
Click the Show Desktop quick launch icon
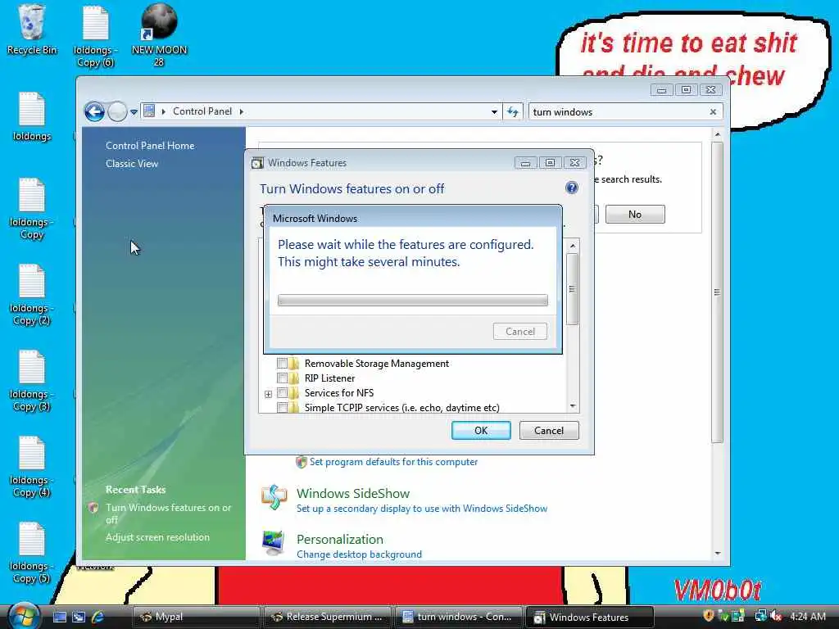tap(59, 617)
